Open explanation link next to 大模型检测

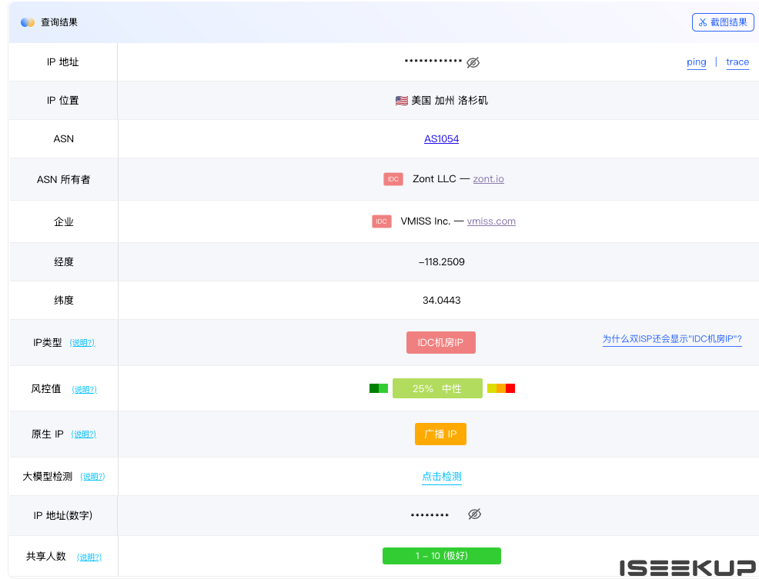92,477
